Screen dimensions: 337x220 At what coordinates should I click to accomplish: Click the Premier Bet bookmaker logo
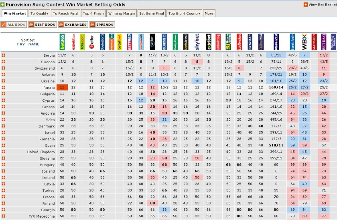click(112, 42)
